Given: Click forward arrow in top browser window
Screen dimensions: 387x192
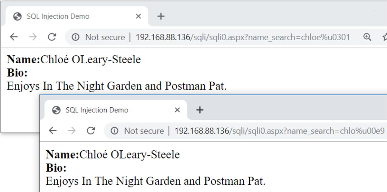Looking at the screenshot, I should pos(33,37).
